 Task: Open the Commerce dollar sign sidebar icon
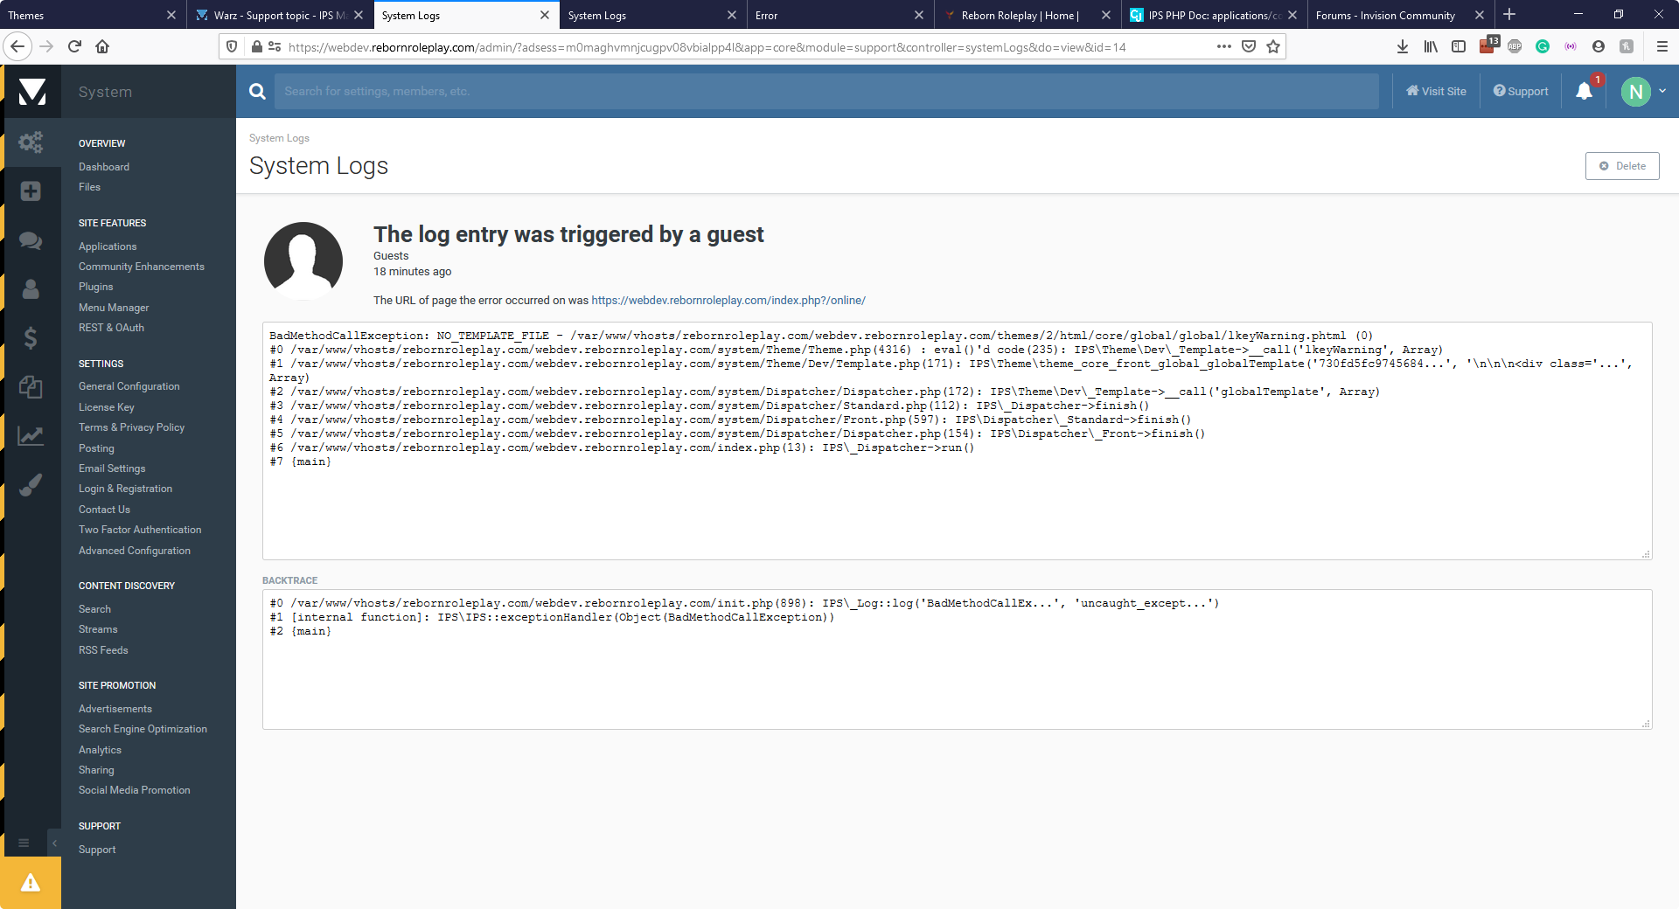click(x=31, y=337)
